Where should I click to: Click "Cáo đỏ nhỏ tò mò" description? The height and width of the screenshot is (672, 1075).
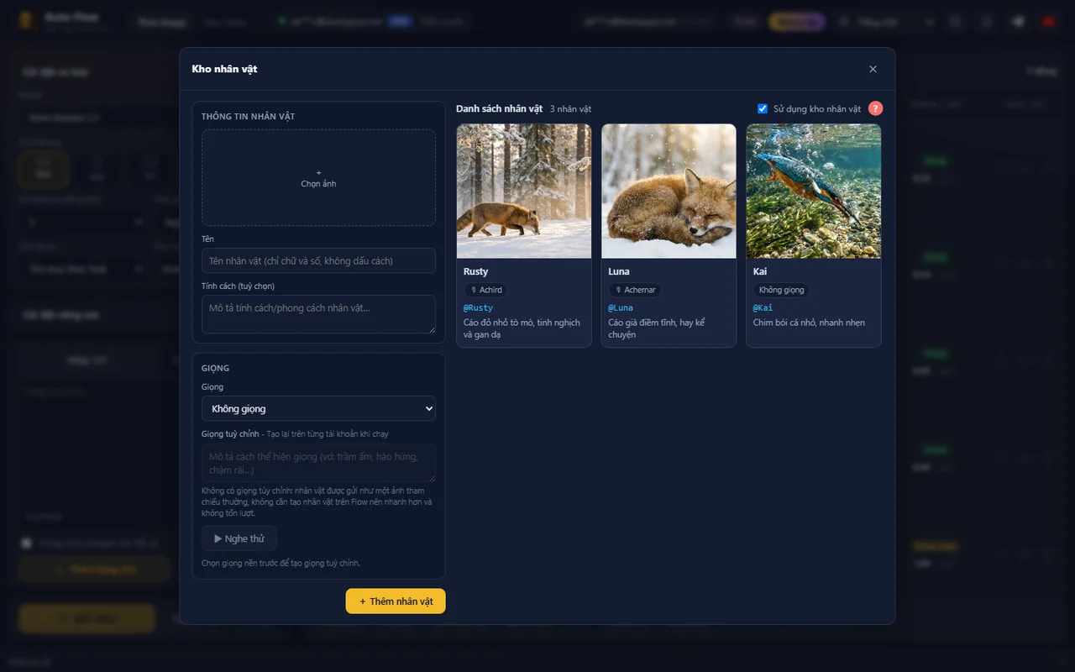522,328
